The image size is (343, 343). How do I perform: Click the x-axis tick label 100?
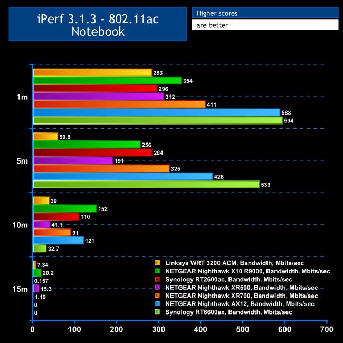(x=74, y=329)
